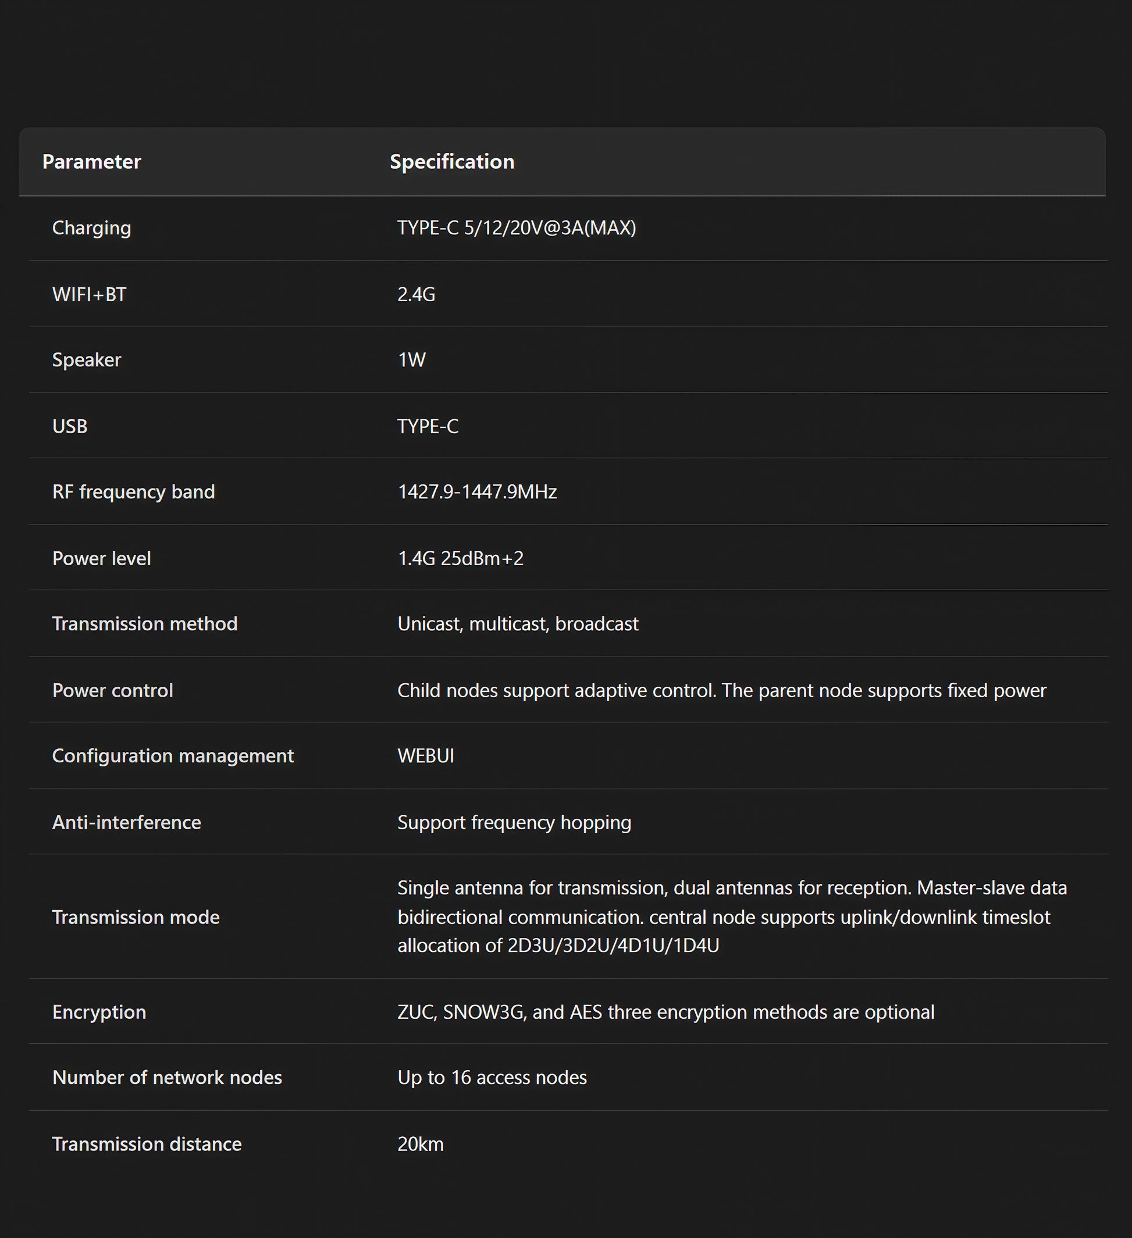Select the USB parameter label
This screenshot has width=1132, height=1238.
[69, 426]
